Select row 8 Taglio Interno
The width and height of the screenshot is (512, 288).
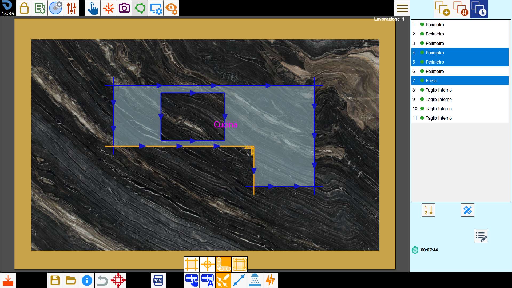(x=460, y=90)
